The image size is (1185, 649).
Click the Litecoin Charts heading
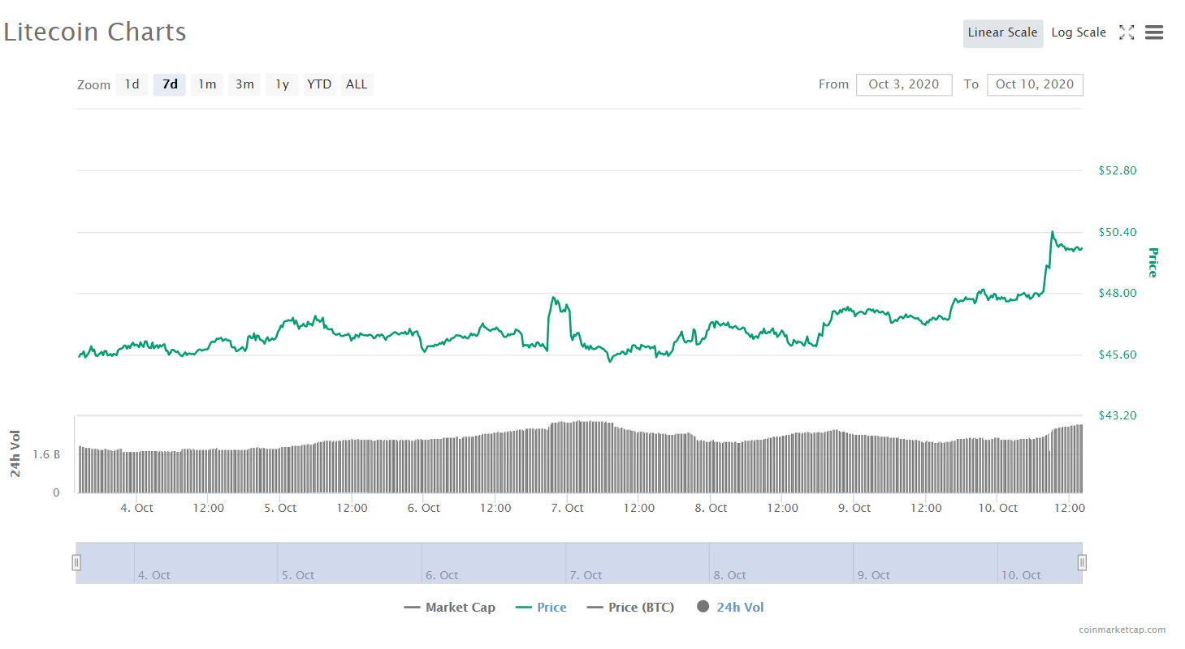(95, 32)
